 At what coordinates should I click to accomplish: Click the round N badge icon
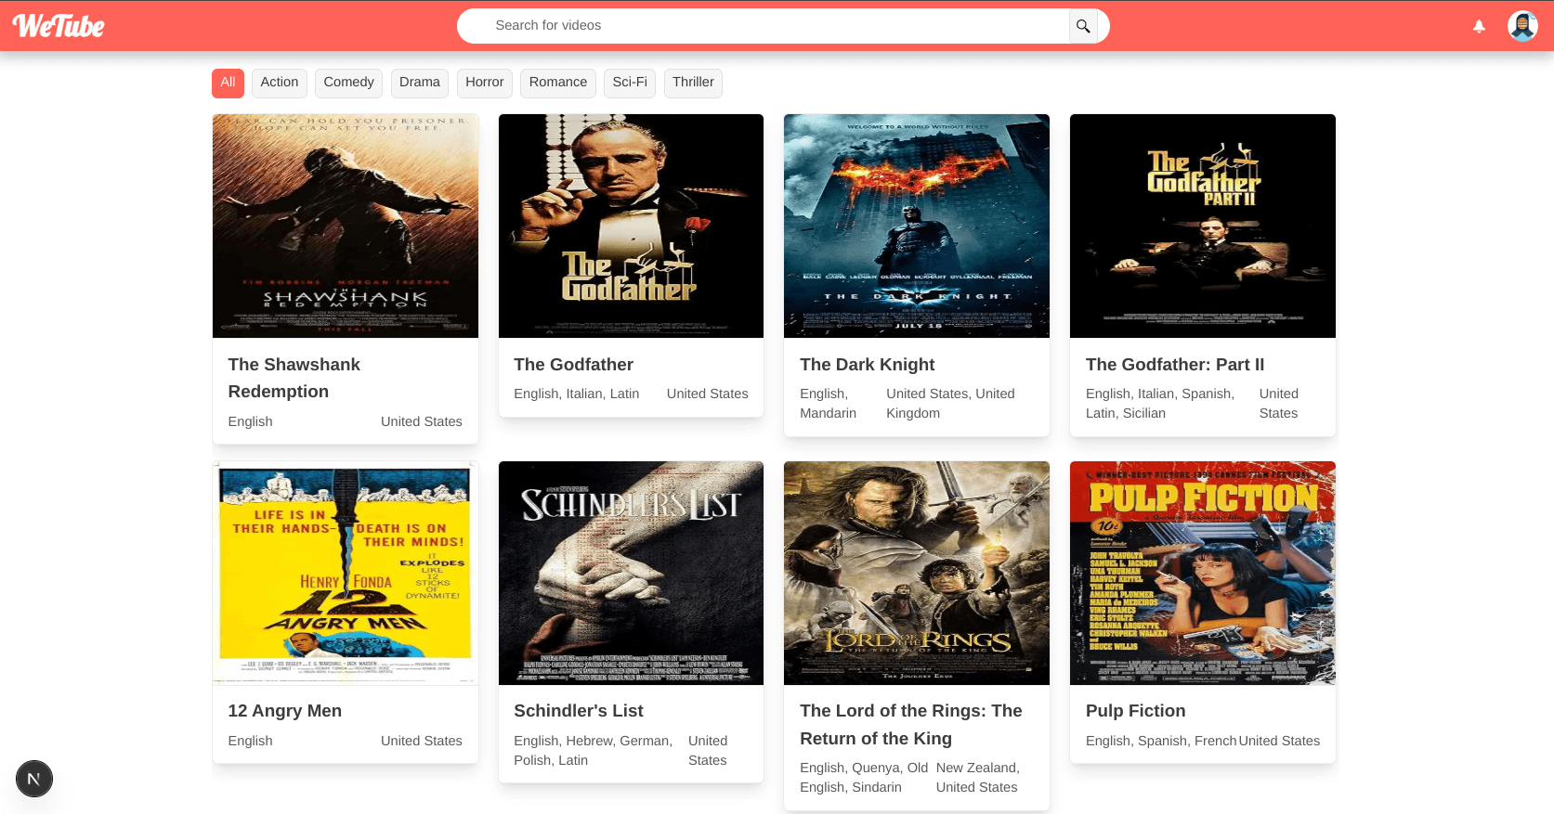point(34,779)
